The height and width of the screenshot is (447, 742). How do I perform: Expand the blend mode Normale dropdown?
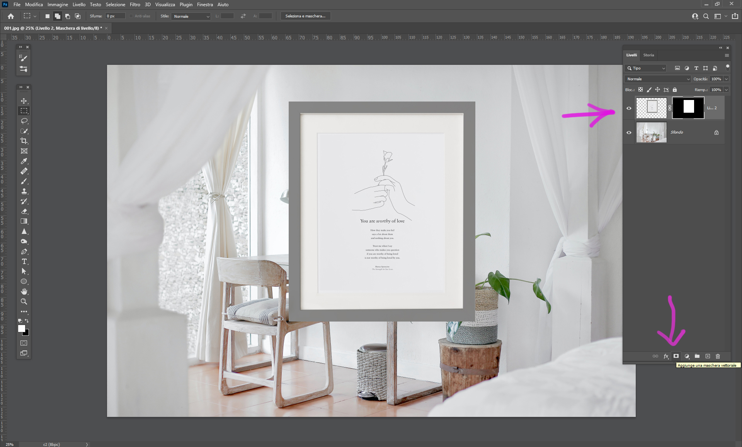tap(658, 79)
